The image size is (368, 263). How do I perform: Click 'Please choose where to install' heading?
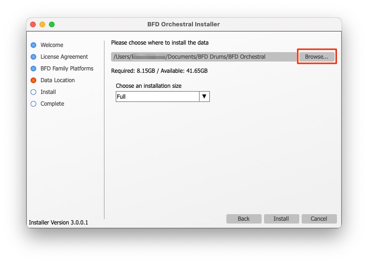coord(160,43)
